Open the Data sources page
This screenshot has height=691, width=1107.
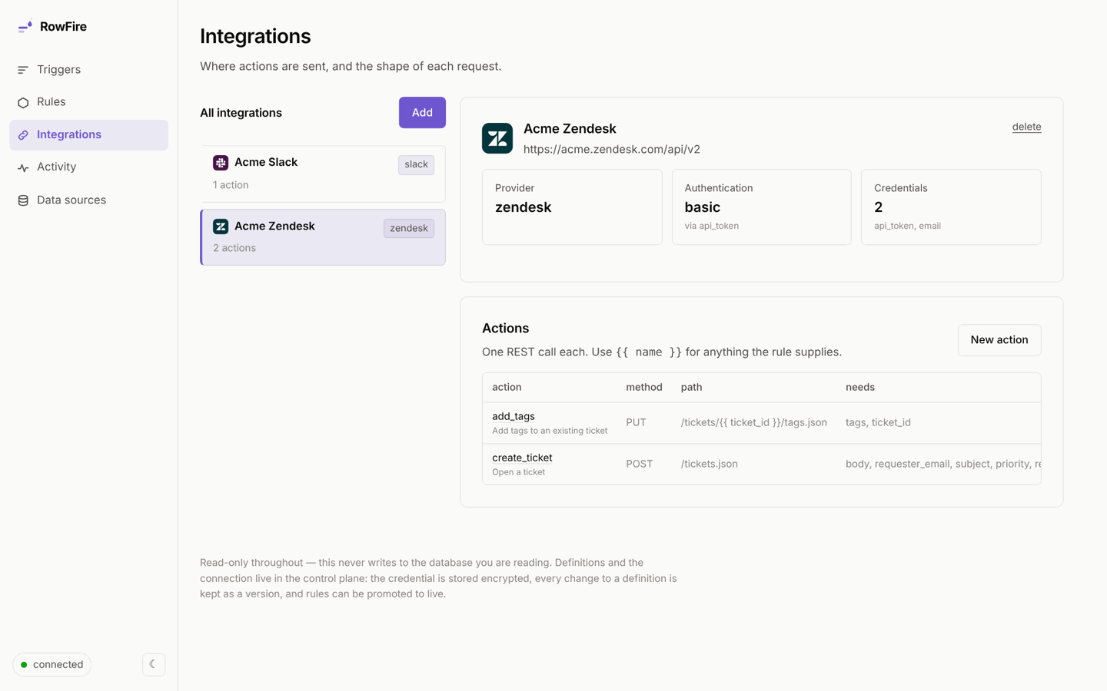[88, 200]
